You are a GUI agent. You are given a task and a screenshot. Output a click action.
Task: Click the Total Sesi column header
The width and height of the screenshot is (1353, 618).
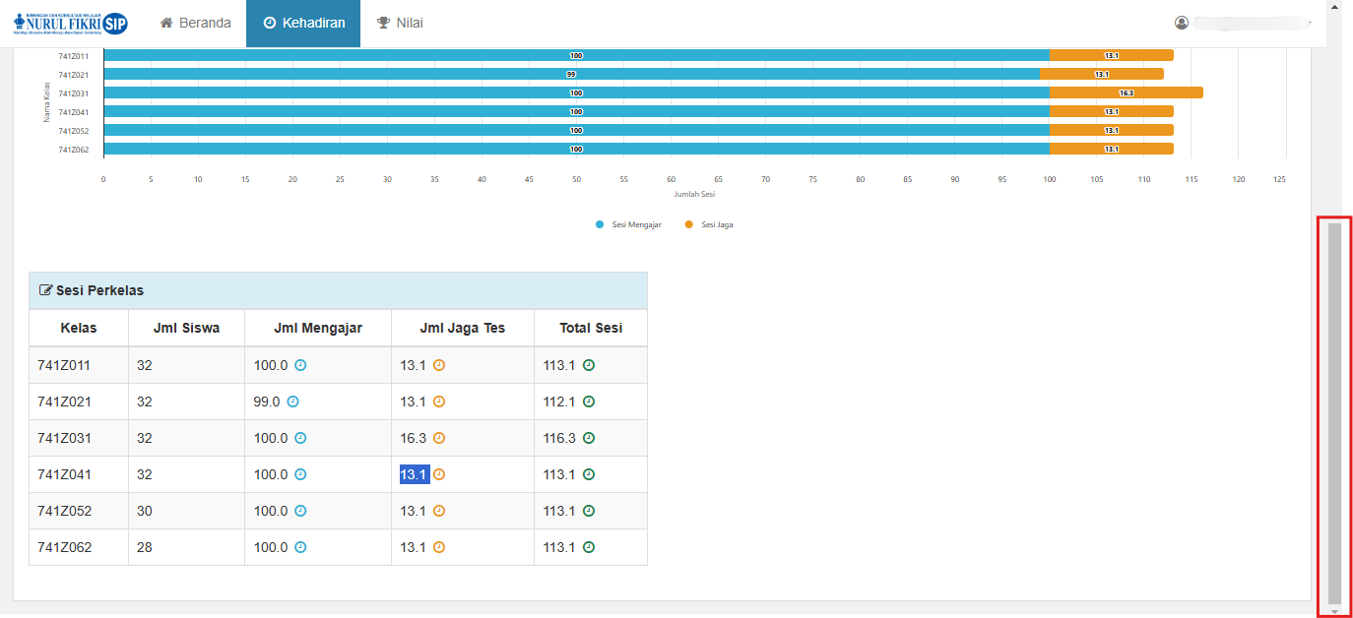click(590, 328)
